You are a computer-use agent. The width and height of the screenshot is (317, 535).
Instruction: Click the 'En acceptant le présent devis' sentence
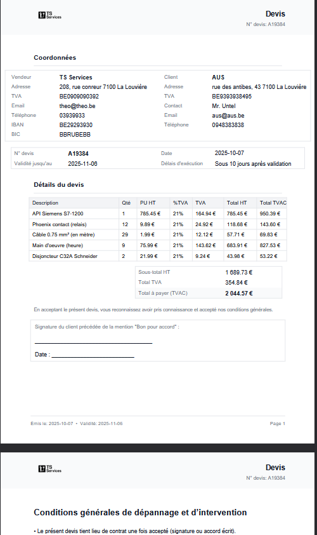(153, 310)
